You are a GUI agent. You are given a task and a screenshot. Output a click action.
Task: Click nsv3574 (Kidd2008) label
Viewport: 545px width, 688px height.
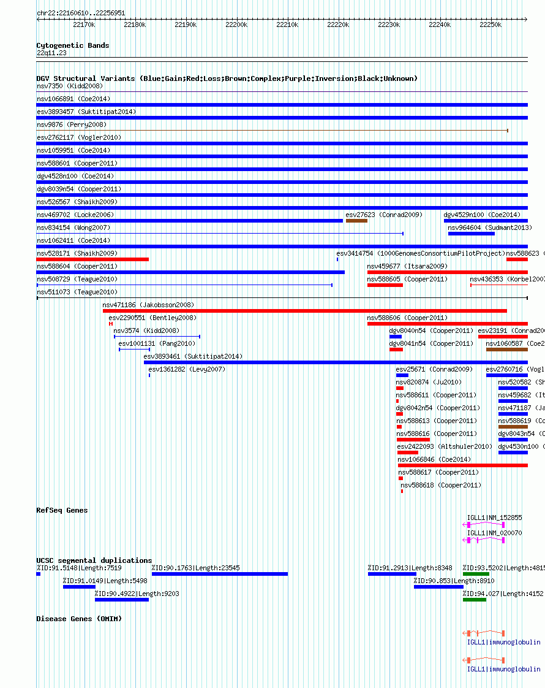pyautogui.click(x=146, y=331)
